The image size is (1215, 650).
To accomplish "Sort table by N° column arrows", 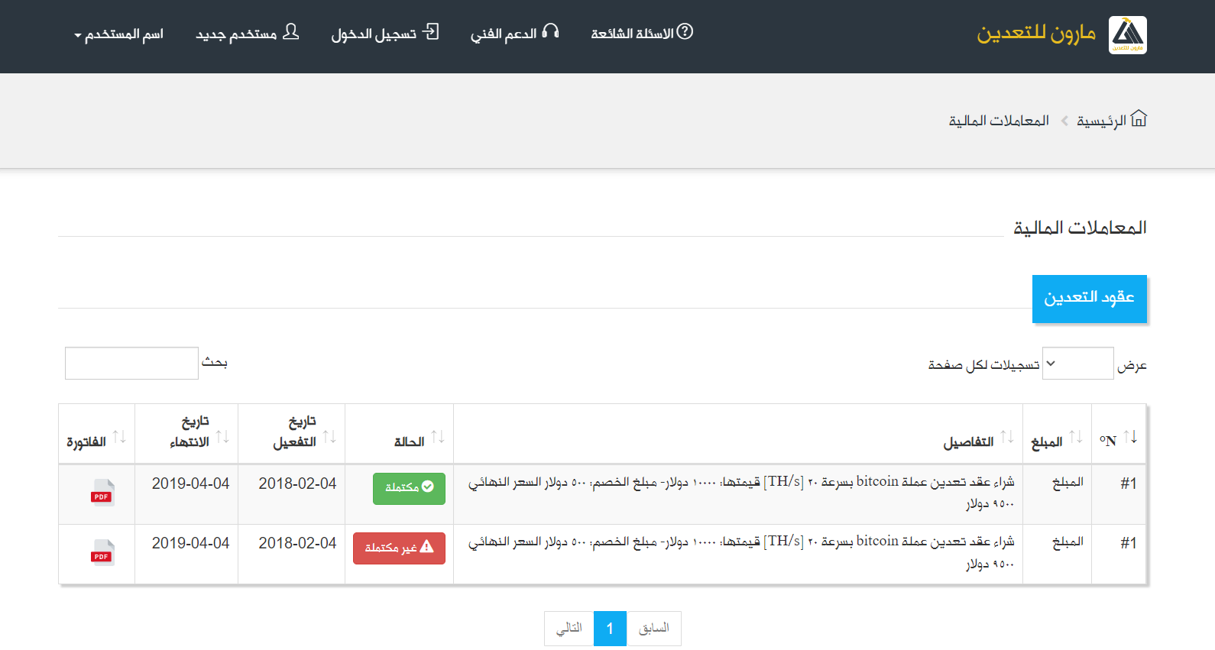I will pyautogui.click(x=1130, y=437).
